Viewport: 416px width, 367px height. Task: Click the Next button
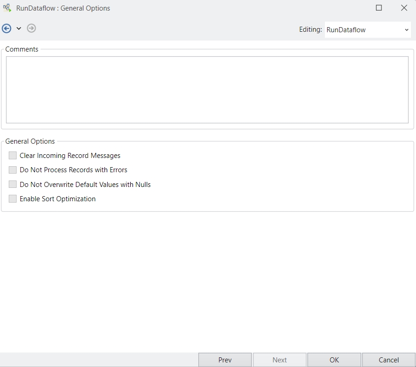click(280, 360)
